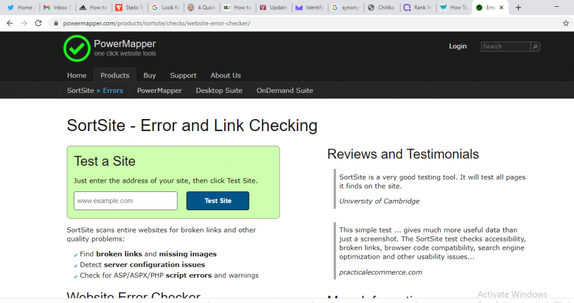574x303 pixels.
Task: Click SortSite in the submenu
Action: tap(80, 91)
